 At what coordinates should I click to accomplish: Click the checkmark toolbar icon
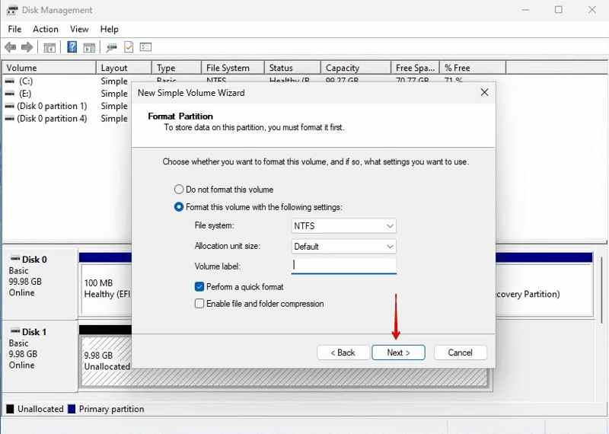click(x=129, y=47)
